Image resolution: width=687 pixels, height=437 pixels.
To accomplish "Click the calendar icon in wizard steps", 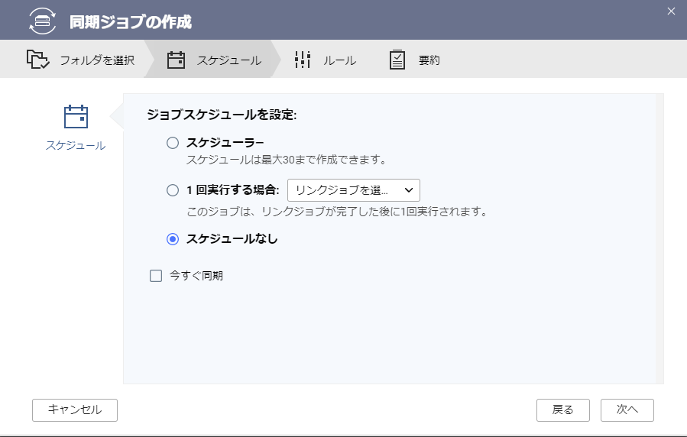I will pyautogui.click(x=176, y=60).
